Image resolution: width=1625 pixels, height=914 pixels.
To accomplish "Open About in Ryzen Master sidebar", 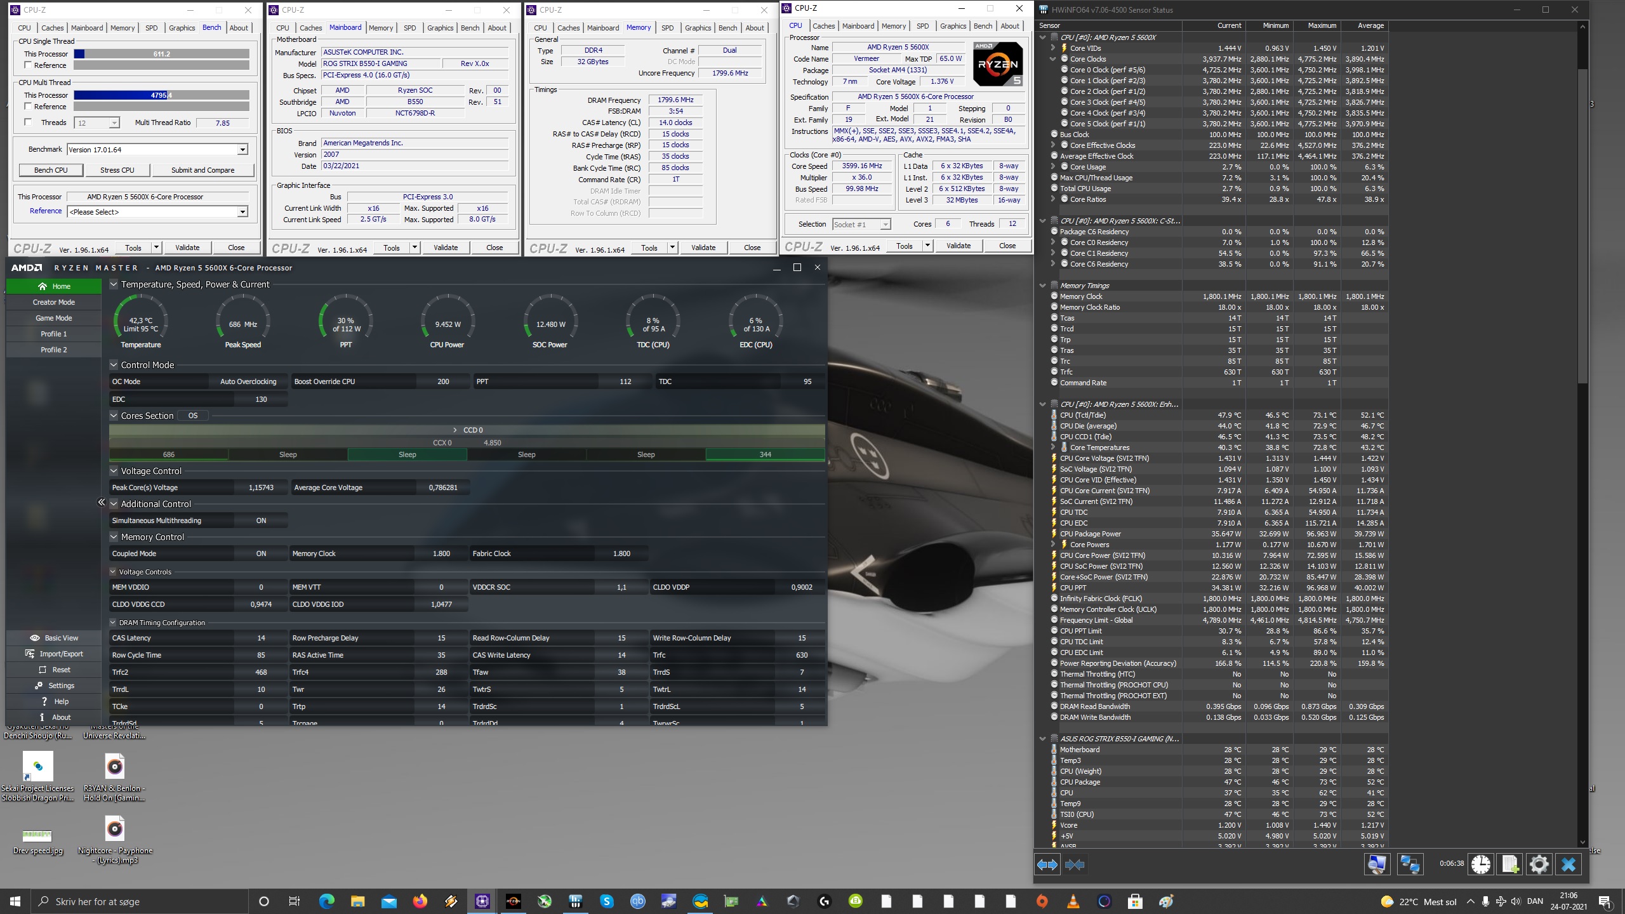I will (x=54, y=717).
